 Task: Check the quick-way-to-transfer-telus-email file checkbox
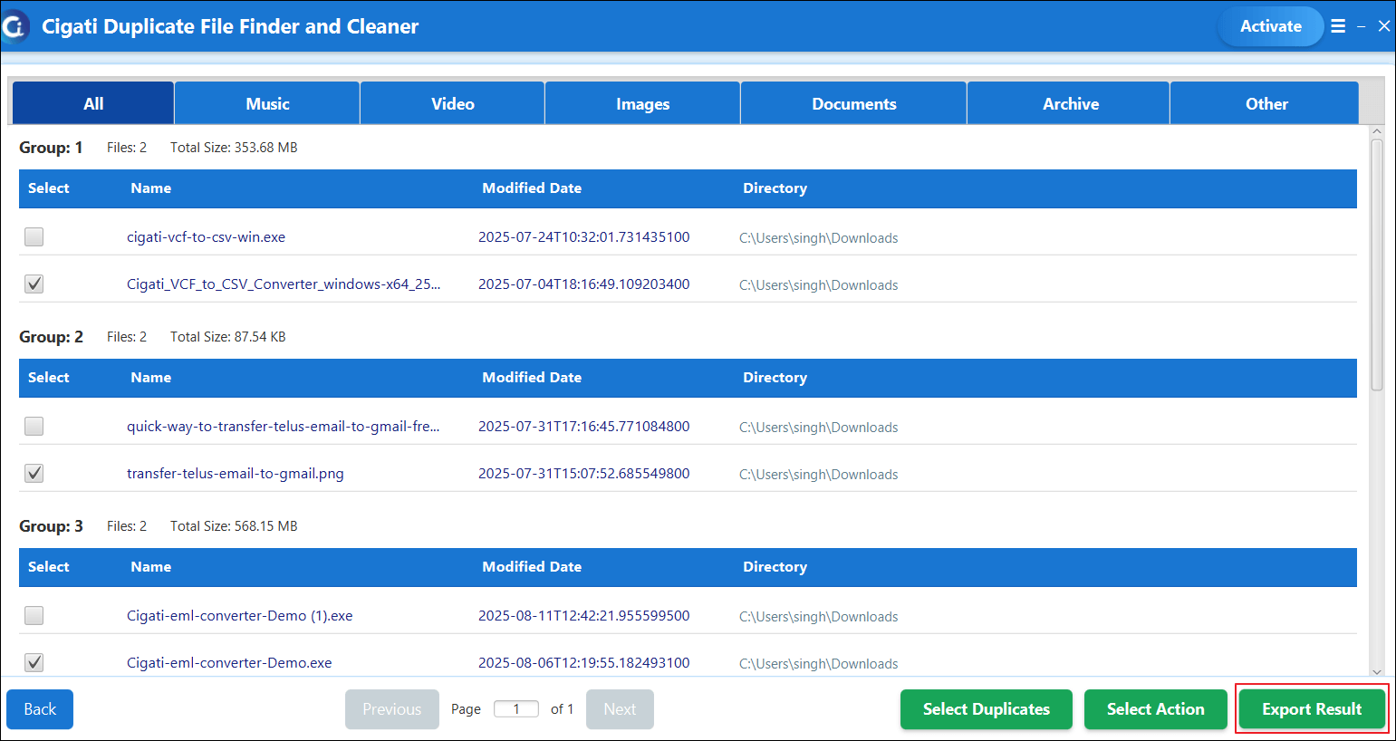[x=34, y=426]
